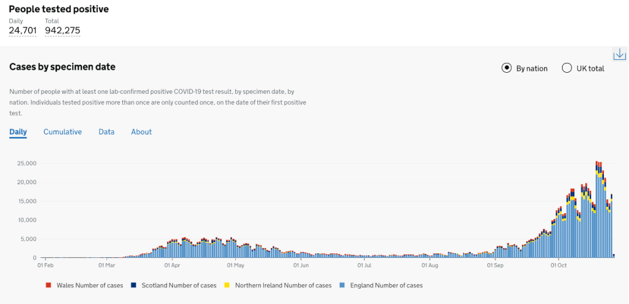The height and width of the screenshot is (304, 629).
Task: Select the UK total radio button
Action: coord(567,68)
